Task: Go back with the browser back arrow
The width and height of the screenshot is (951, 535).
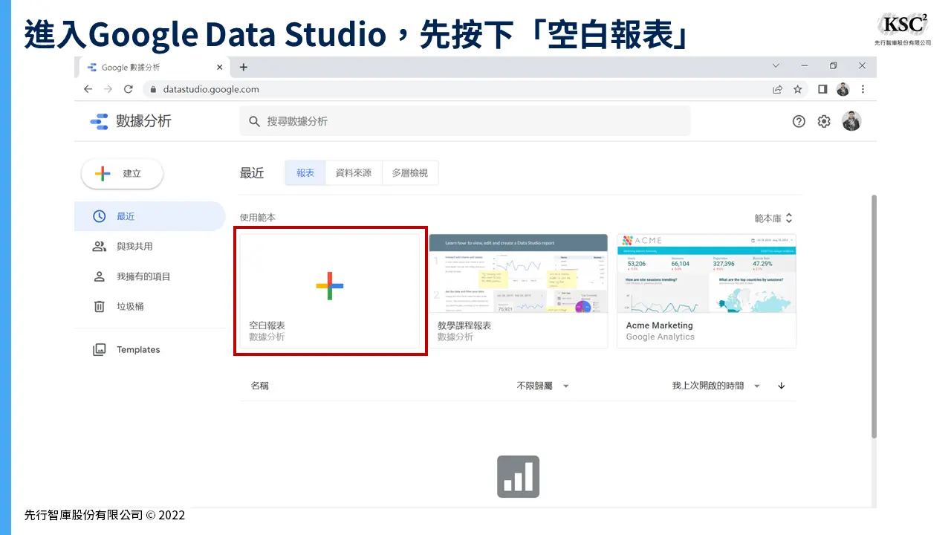Action: [88, 89]
